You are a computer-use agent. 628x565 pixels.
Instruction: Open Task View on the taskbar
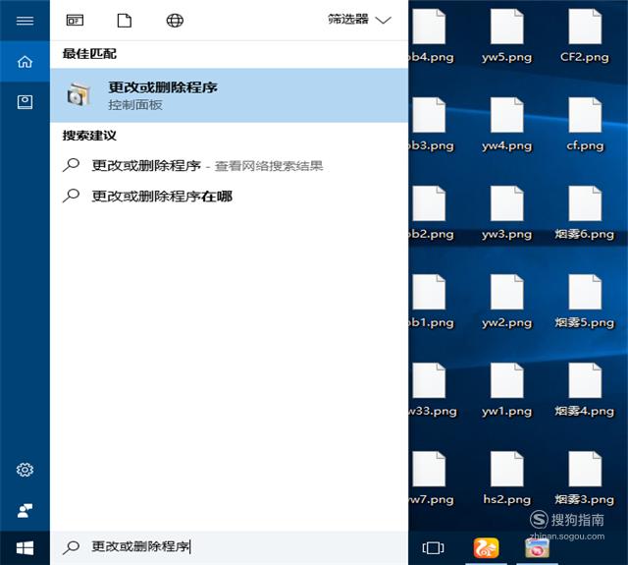pyautogui.click(x=433, y=547)
